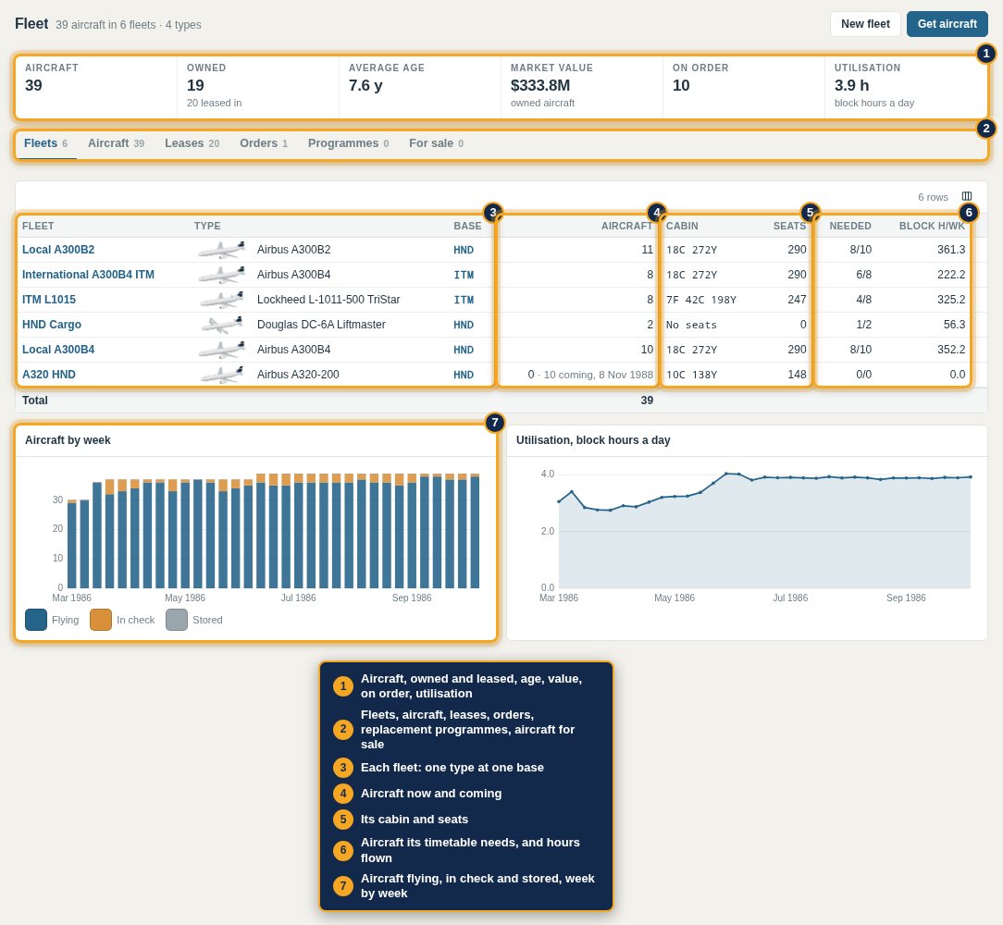Open the A320 HND fleet link
This screenshot has width=1003, height=925.
pyautogui.click(x=49, y=375)
